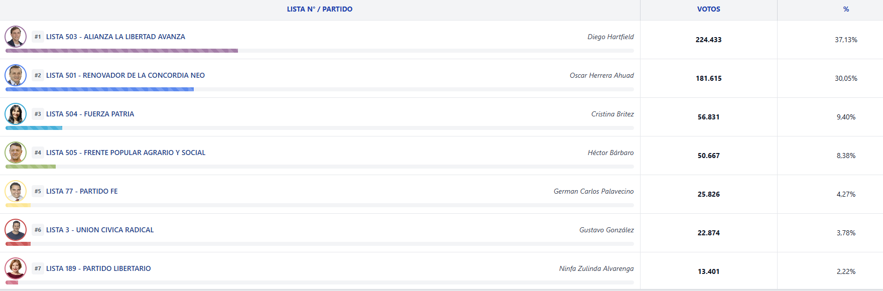Open Héctor Bárbaro's candidate photo
The image size is (883, 291).
pyautogui.click(x=16, y=153)
